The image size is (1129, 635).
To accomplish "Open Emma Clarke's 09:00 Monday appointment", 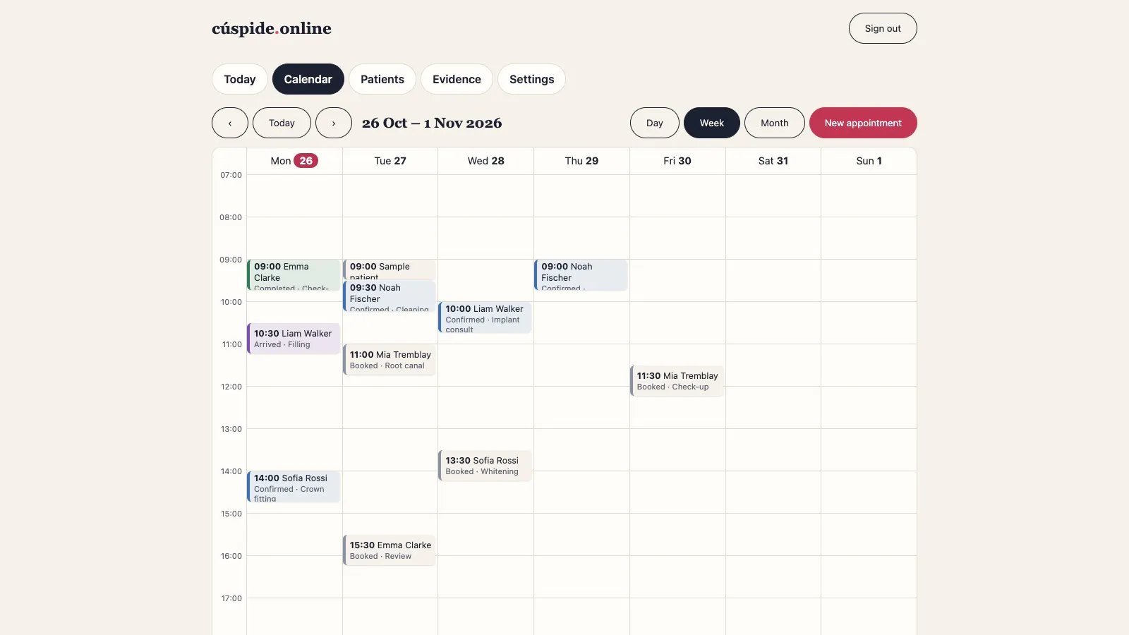I will pyautogui.click(x=294, y=275).
